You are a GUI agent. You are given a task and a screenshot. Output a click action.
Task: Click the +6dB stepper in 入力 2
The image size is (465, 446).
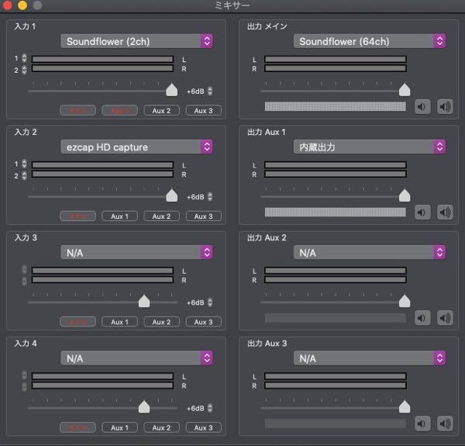[x=210, y=197]
